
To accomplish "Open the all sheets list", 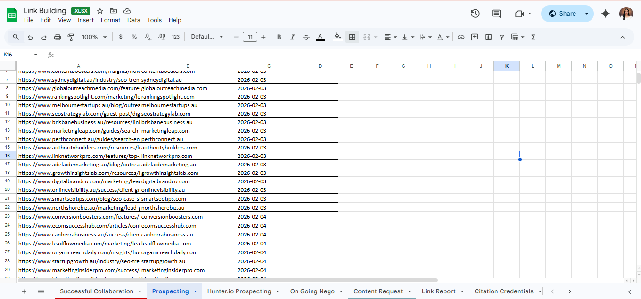I will point(41,291).
